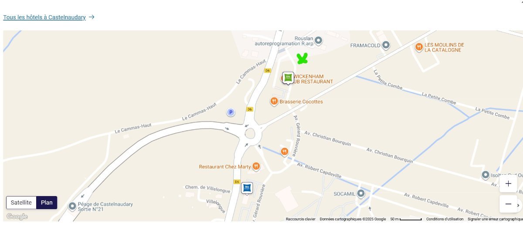Switch map to Plan view
The image size is (523, 227).
[47, 203]
